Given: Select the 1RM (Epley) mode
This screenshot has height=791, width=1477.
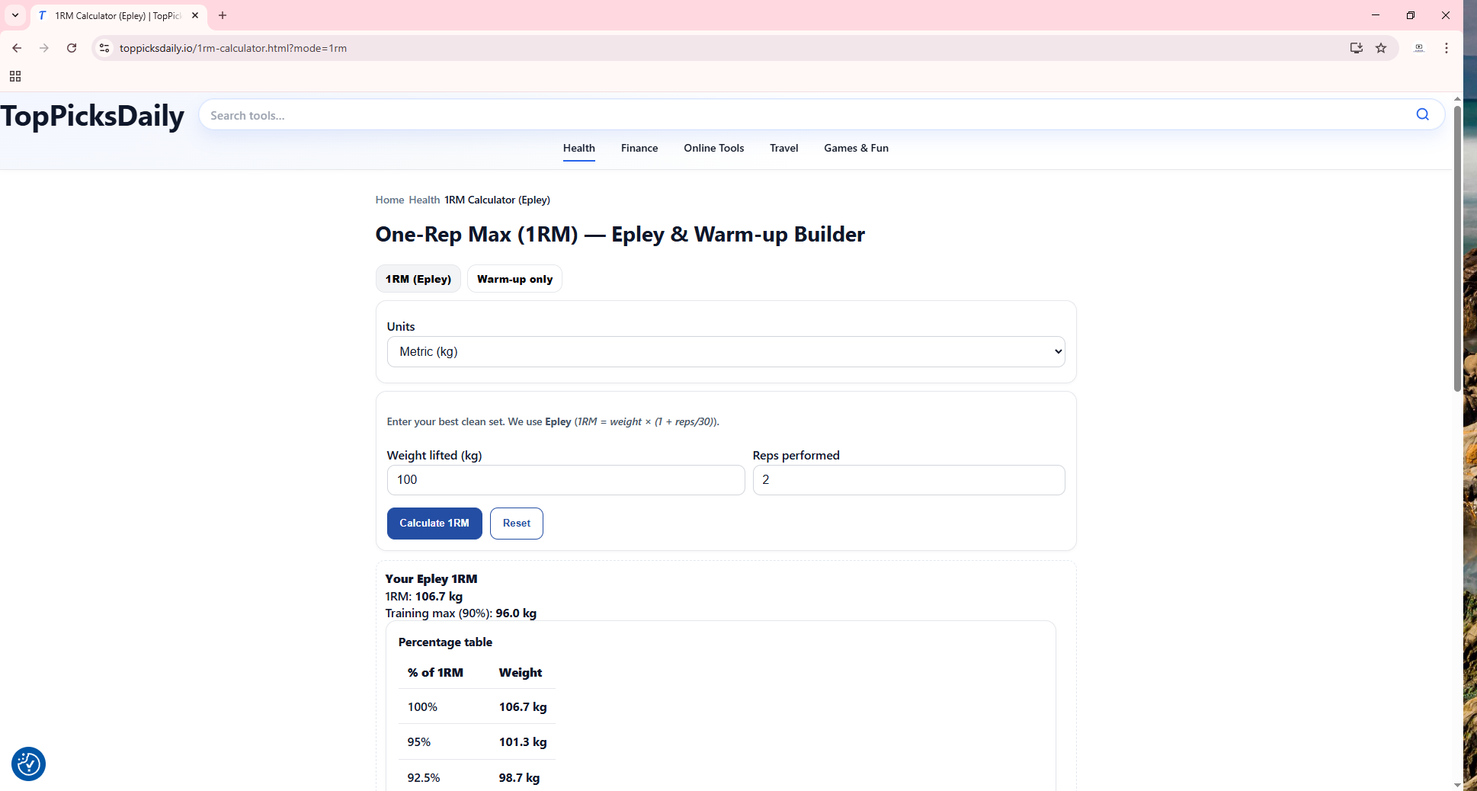Looking at the screenshot, I should coord(418,279).
